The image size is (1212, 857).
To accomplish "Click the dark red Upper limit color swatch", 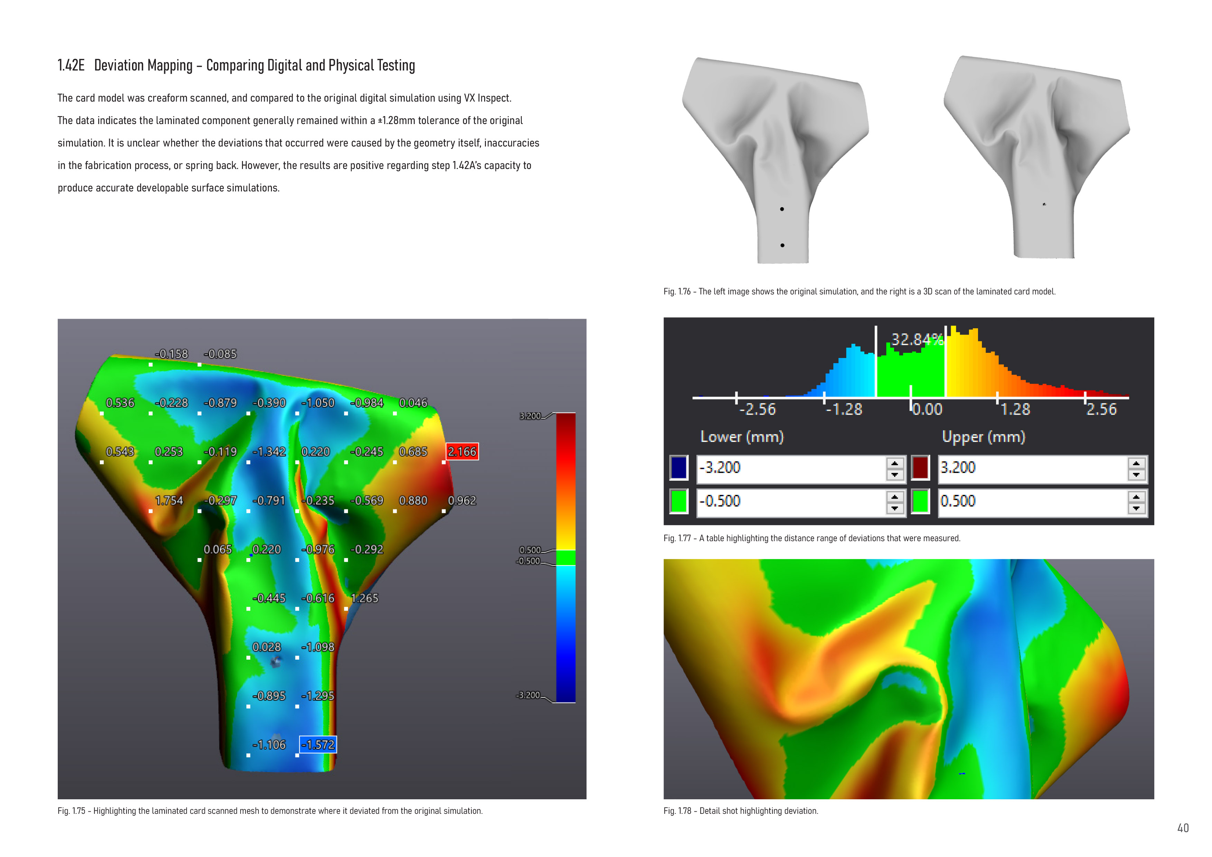I will 920,468.
